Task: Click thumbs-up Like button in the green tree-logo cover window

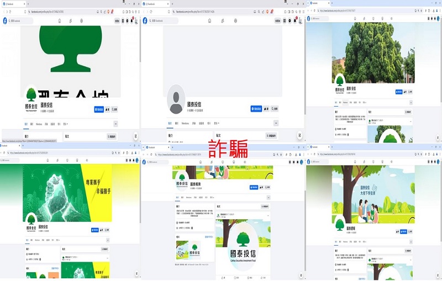Action: tap(107, 109)
